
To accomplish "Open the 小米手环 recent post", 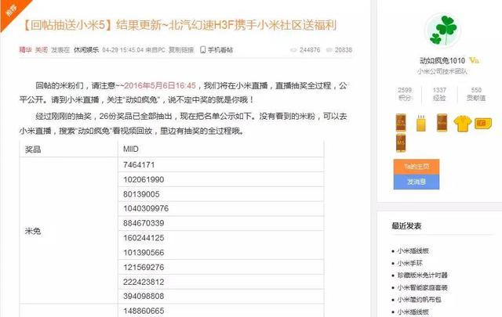I will point(409,263).
